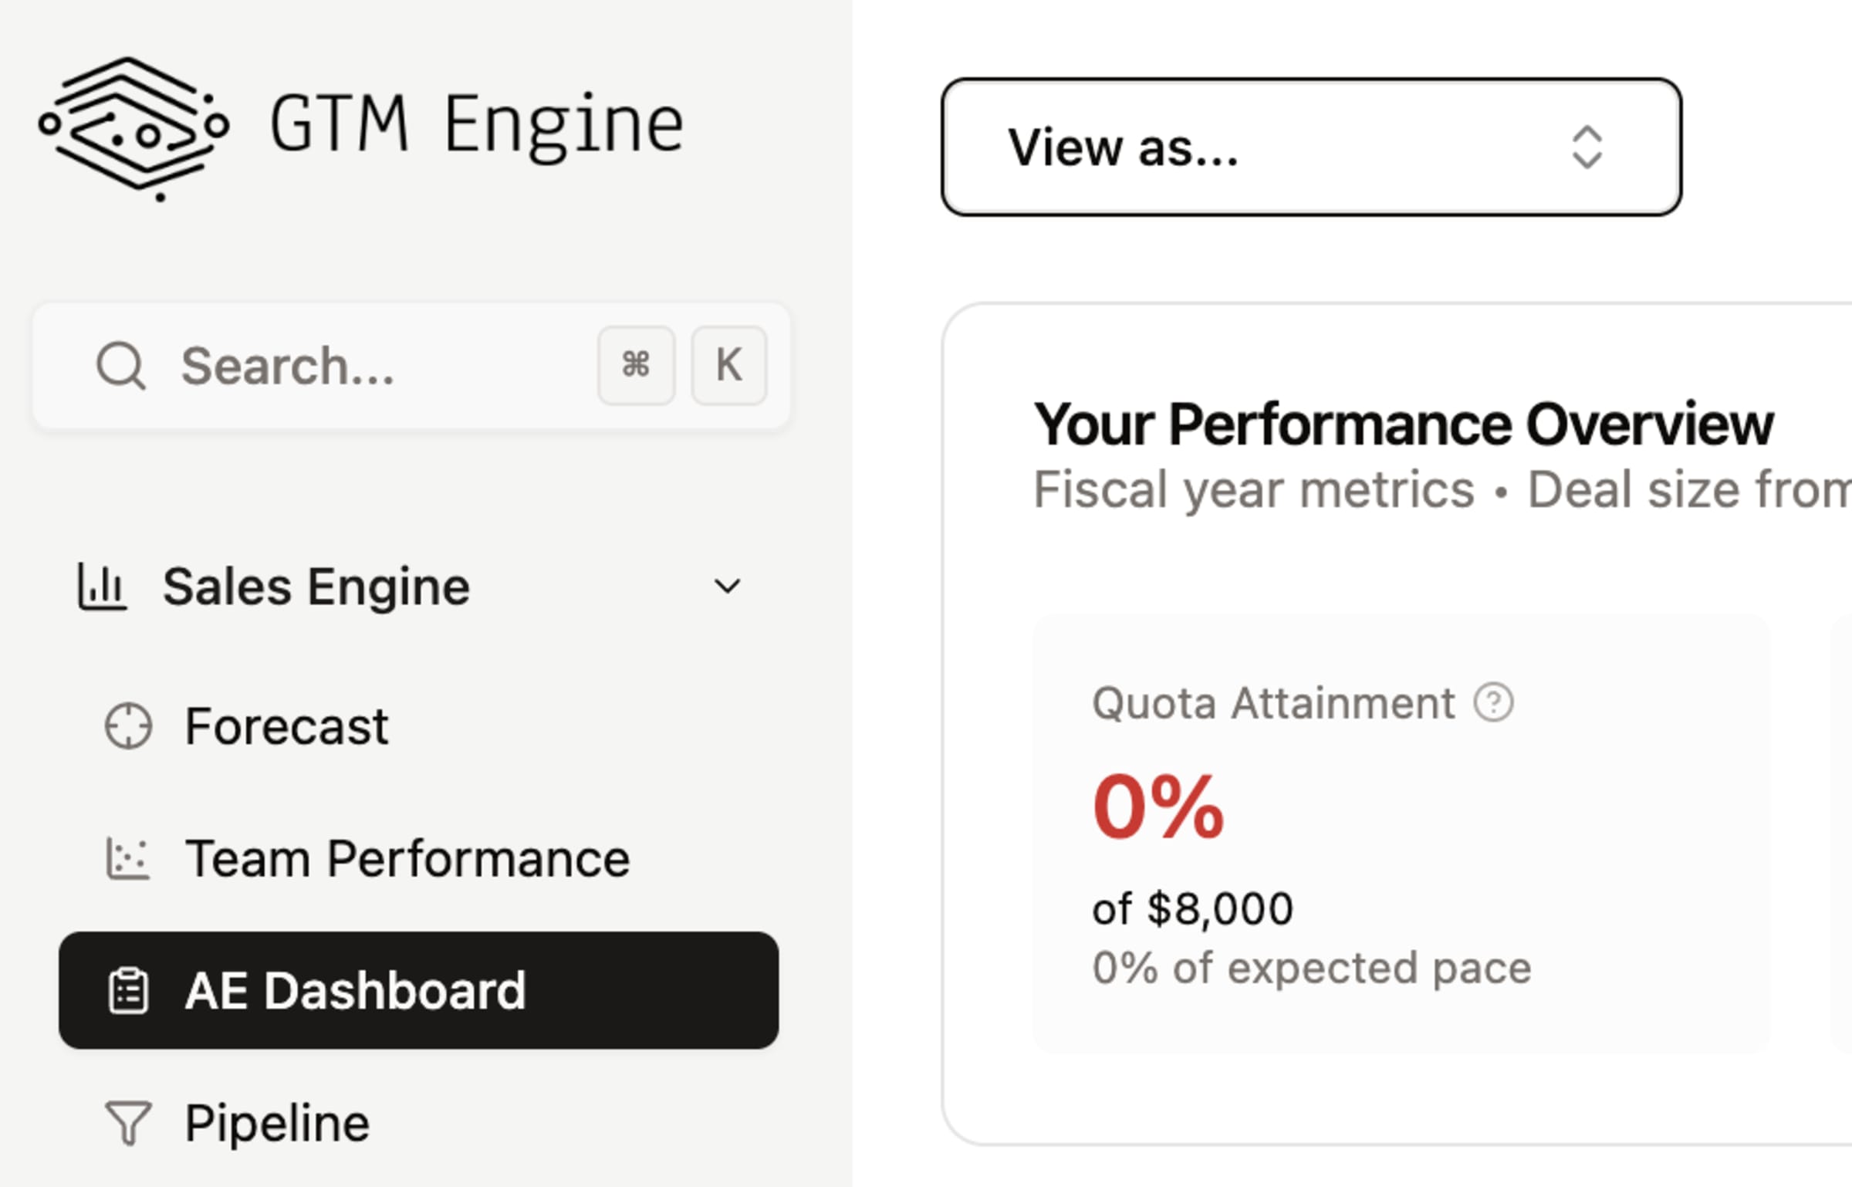
Task: Click the GTM Engine title text
Action: pos(477,123)
